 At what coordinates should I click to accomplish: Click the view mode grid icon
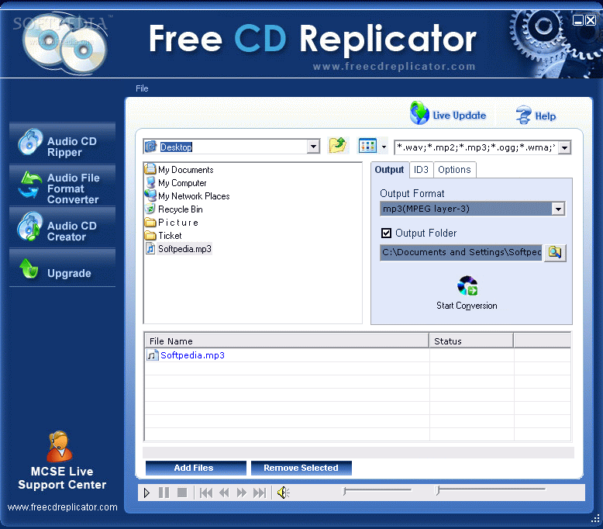coord(367,146)
